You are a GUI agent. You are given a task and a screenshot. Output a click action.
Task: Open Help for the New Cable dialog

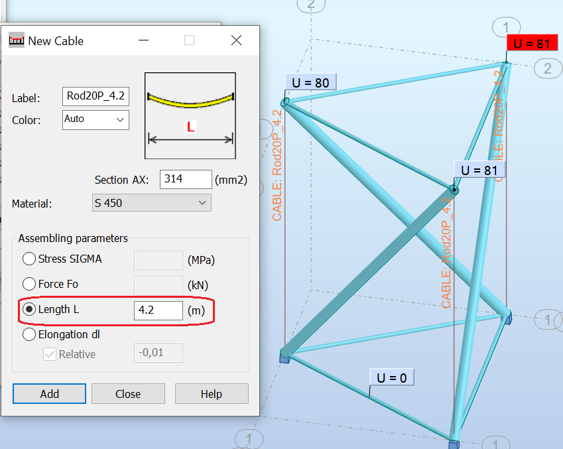[212, 394]
